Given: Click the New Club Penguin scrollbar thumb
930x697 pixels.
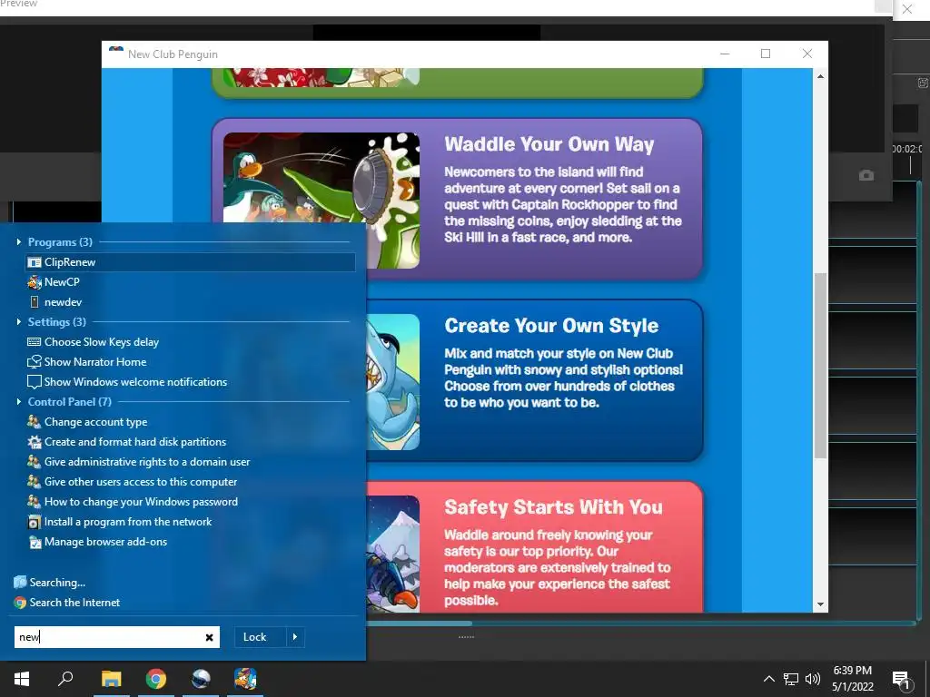Looking at the screenshot, I should (x=820, y=365).
